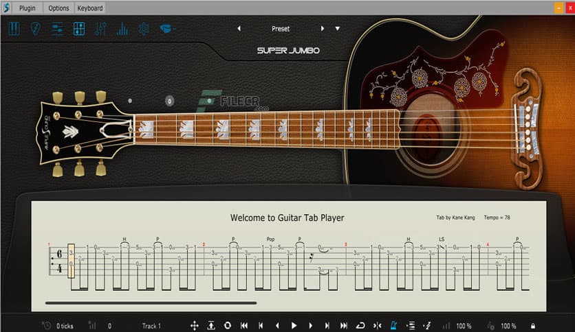The width and height of the screenshot is (575, 332).
Task: Open the vertical bars spectrum icon
Action: tap(122, 29)
